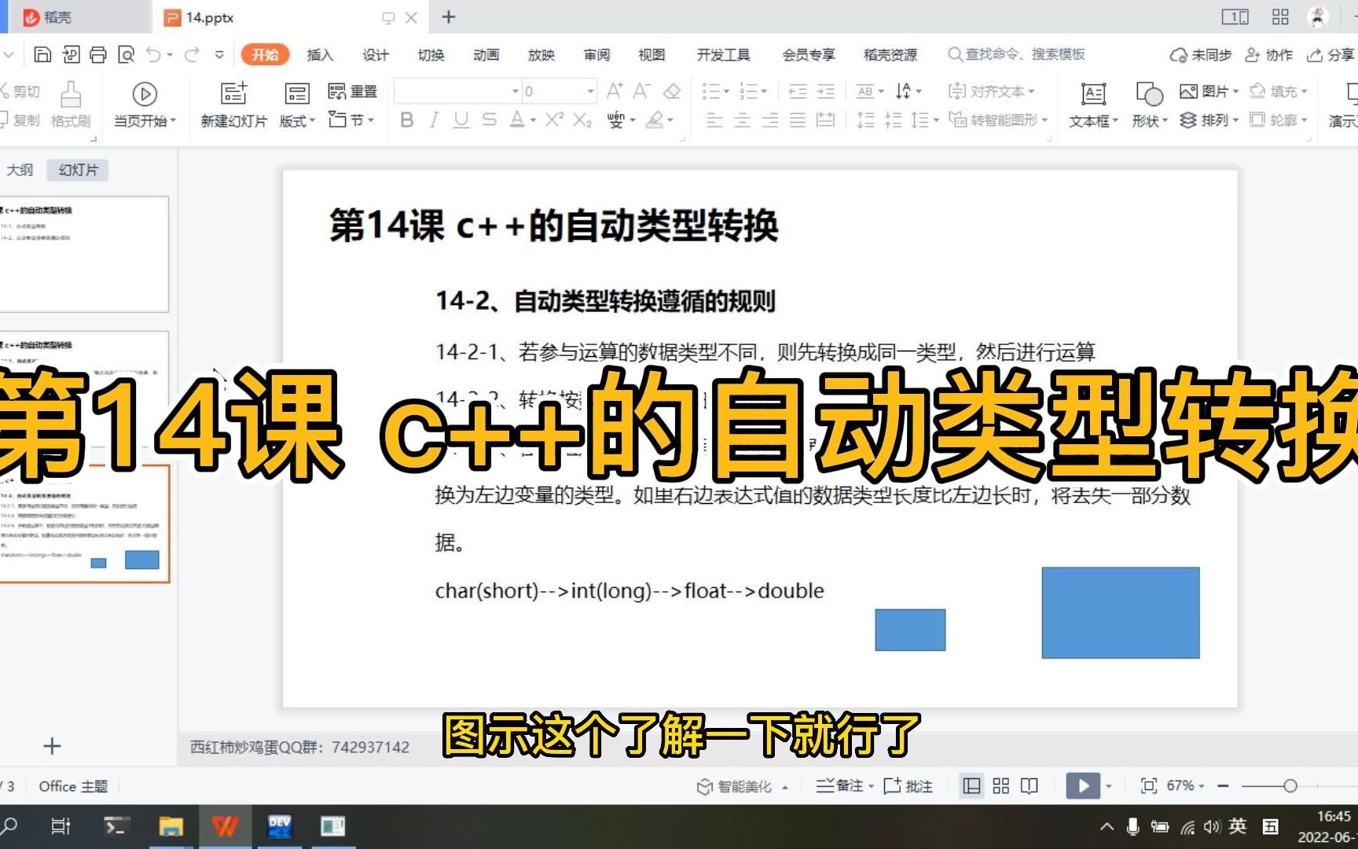The image size is (1358, 849).
Task: Switch to the 插入 ribbon tab
Action: coord(318,54)
